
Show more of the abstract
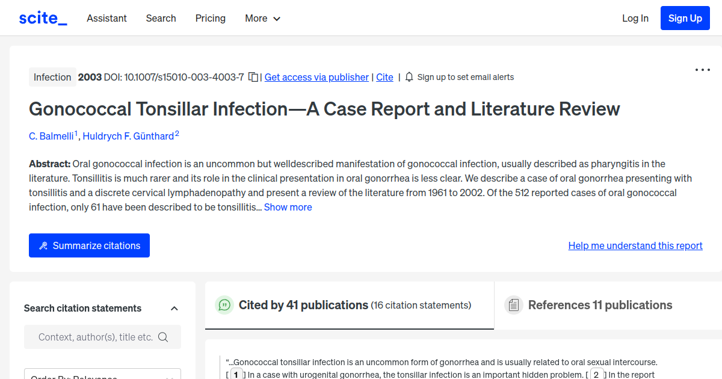(x=288, y=207)
